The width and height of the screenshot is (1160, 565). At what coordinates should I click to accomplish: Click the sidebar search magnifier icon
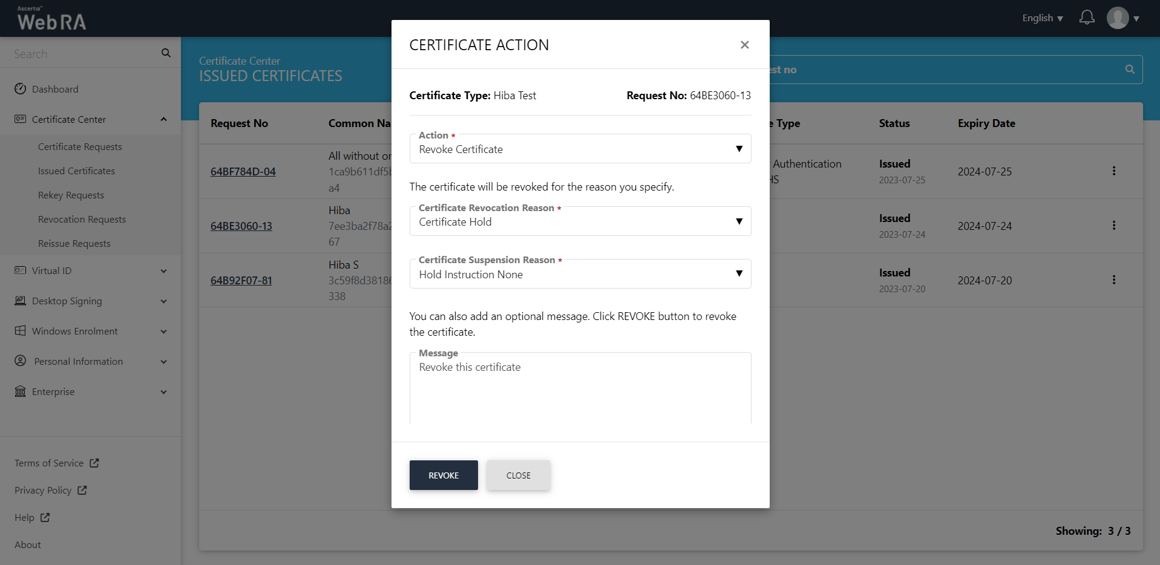click(166, 53)
